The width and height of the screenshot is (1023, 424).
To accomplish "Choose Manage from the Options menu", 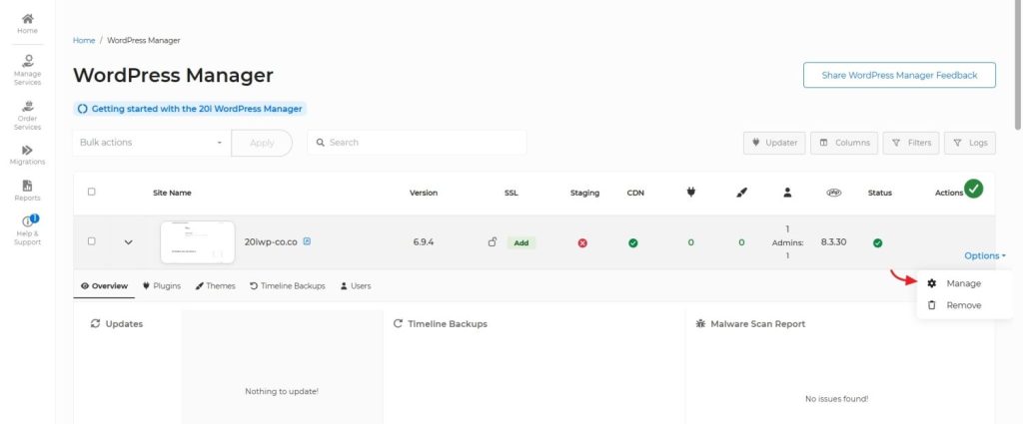I will [964, 283].
